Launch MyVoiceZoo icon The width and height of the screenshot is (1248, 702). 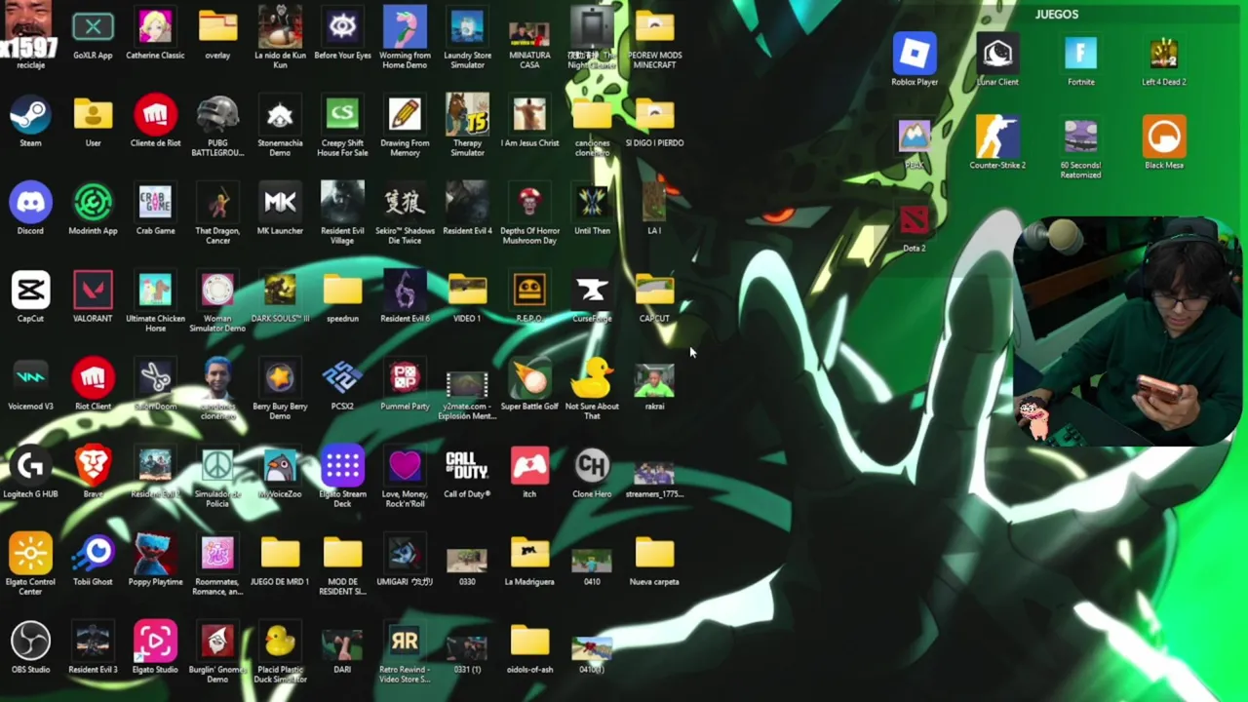[x=280, y=466]
